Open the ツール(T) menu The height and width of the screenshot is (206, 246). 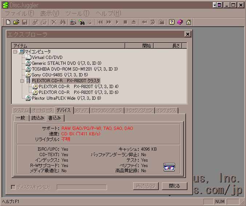point(78,13)
